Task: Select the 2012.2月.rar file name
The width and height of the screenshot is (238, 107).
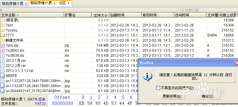Action: 16,65
